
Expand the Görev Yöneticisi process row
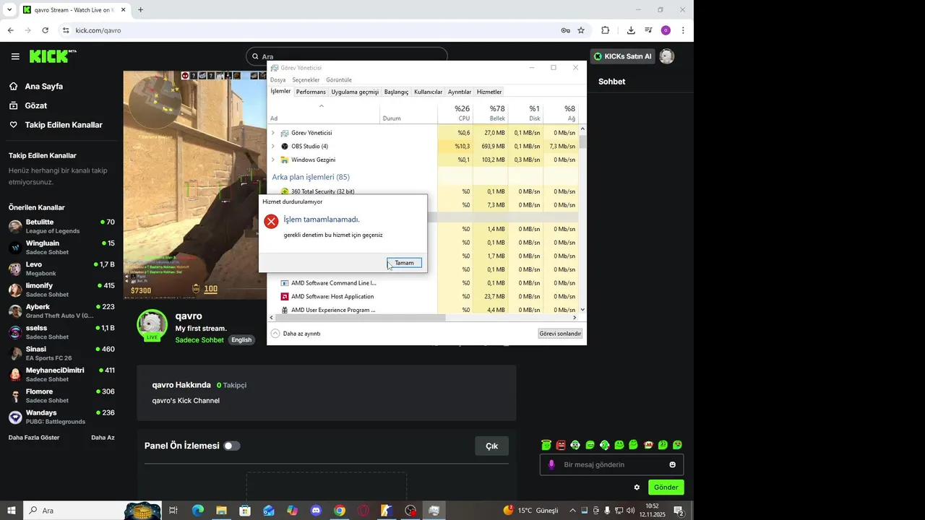point(272,133)
